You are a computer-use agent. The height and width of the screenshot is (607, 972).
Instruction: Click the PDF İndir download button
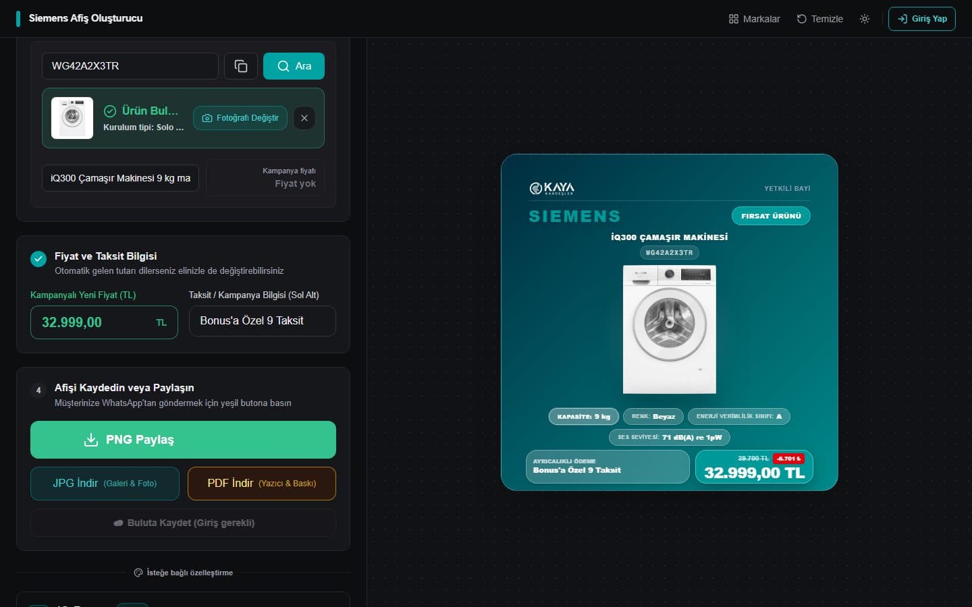[262, 484]
